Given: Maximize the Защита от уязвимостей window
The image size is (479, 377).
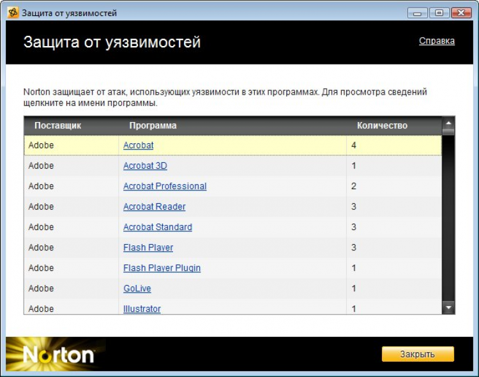Looking at the screenshot, I should [x=439, y=13].
